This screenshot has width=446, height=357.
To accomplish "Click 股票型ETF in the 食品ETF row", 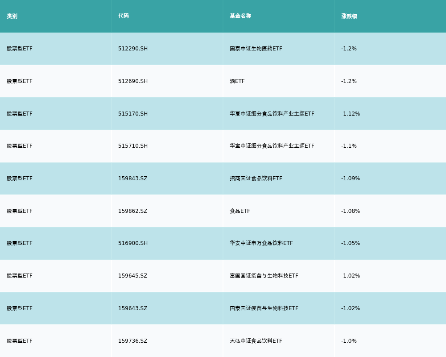I will pos(20,211).
